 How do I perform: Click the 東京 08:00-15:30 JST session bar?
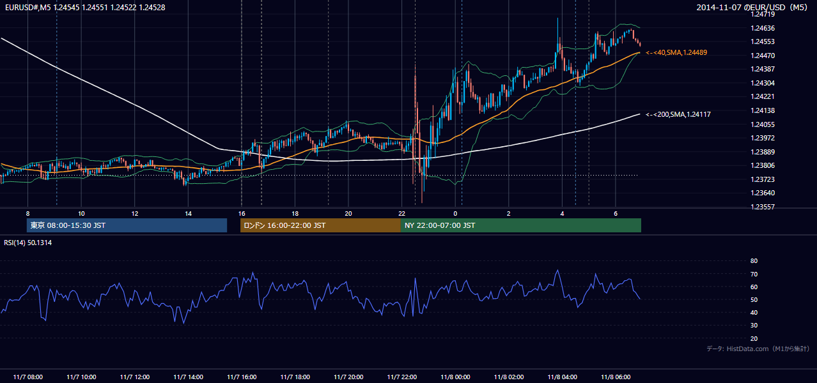click(127, 225)
